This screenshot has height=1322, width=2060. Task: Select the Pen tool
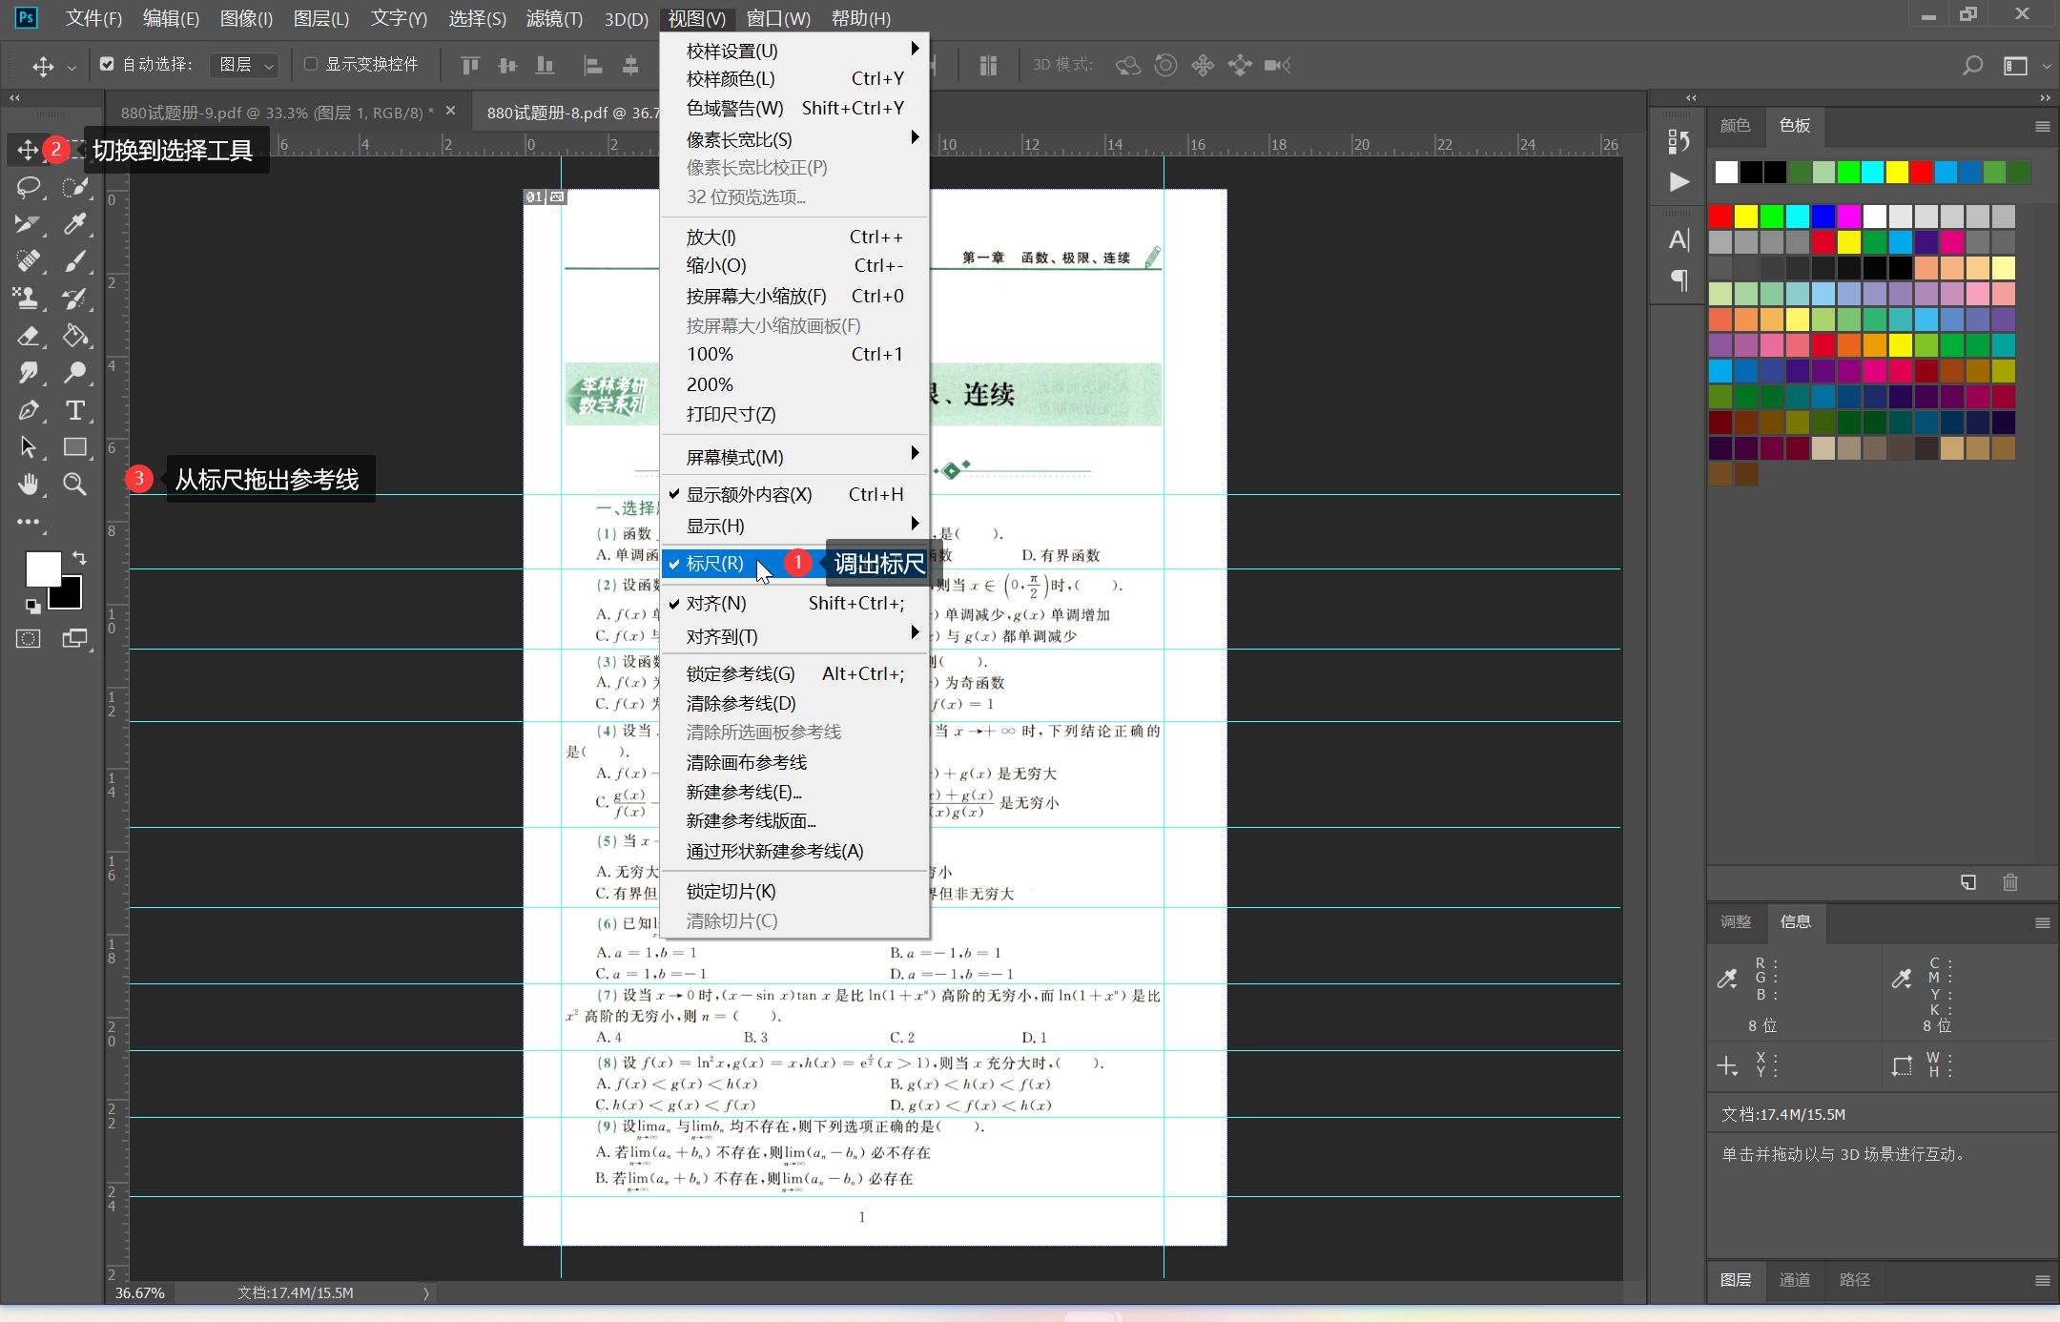(29, 410)
